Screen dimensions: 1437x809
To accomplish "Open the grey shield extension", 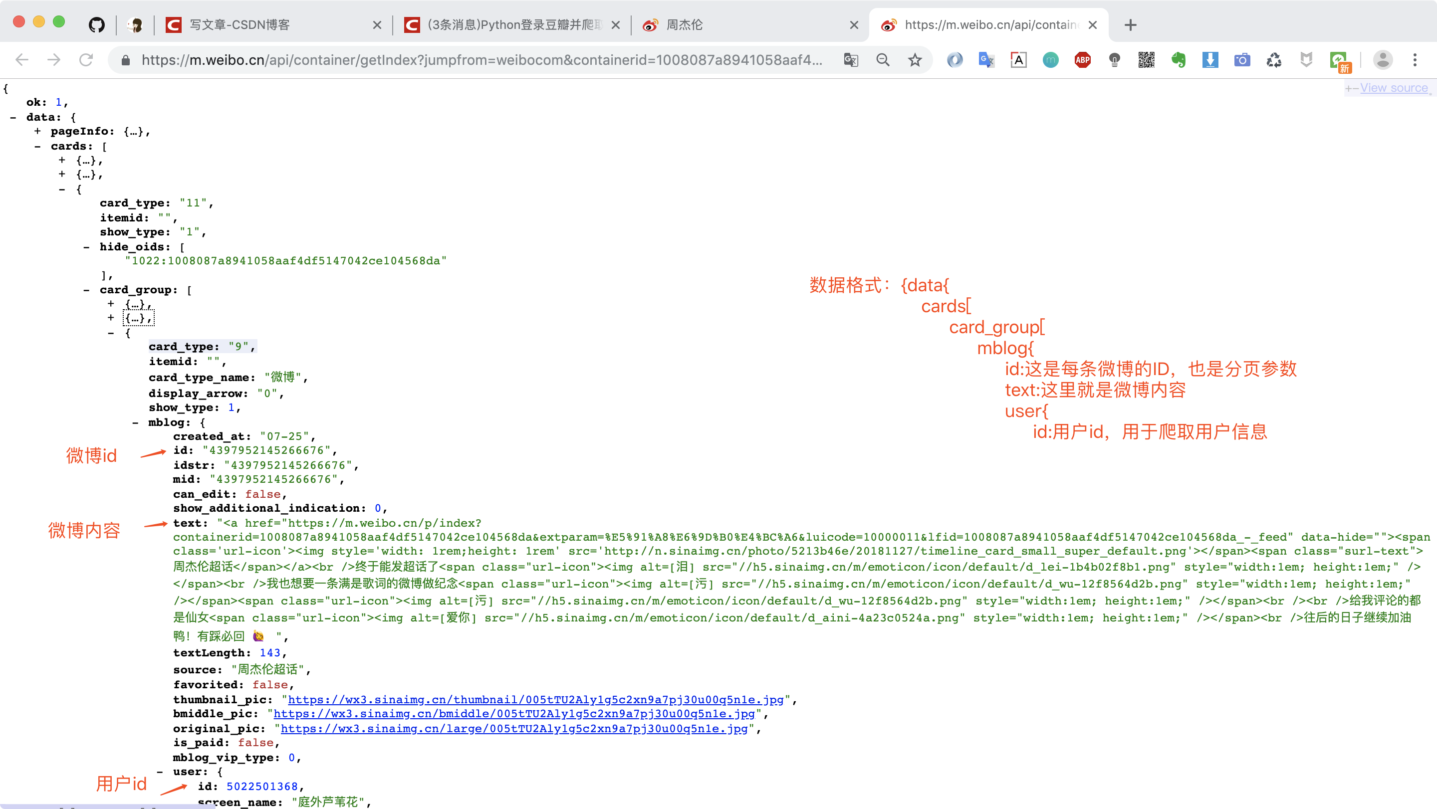I will 1306,60.
